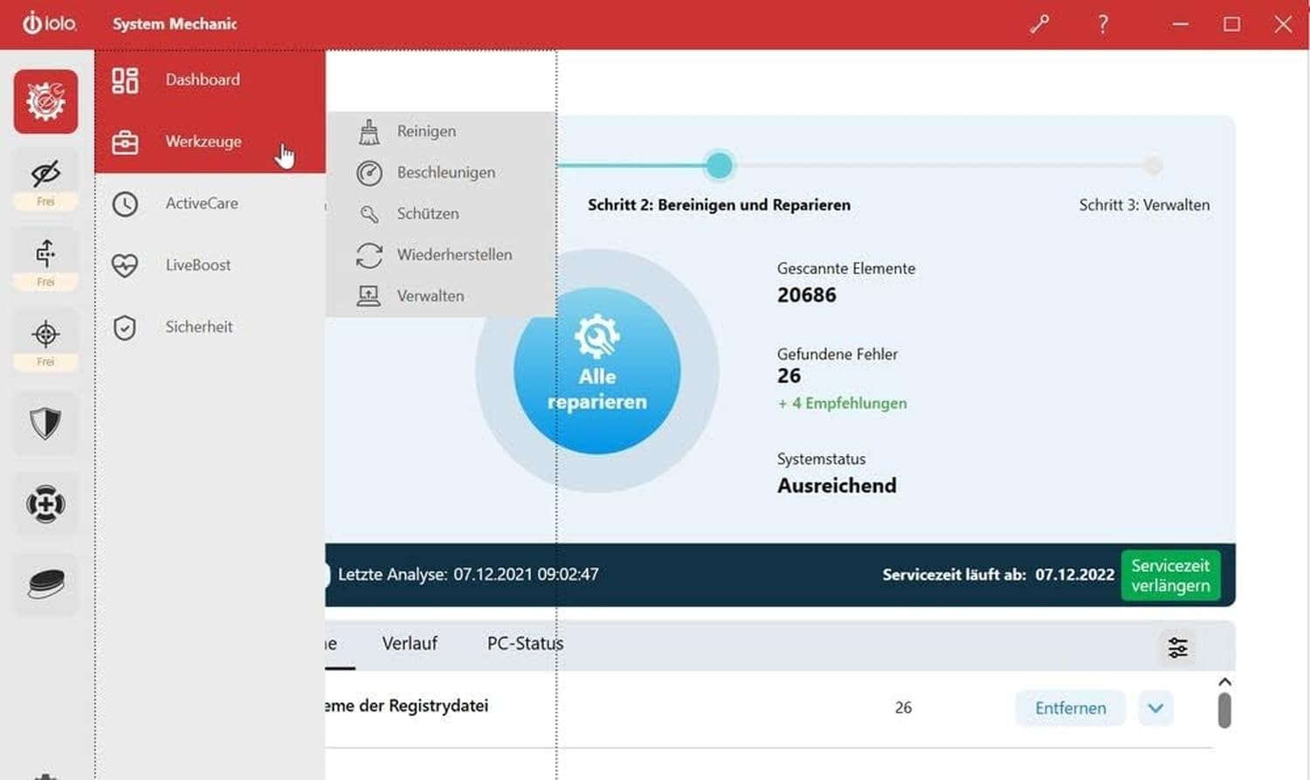Open the disk eraser sidebar icon
Screen dimensions: 1310x780
pyautogui.click(x=45, y=583)
